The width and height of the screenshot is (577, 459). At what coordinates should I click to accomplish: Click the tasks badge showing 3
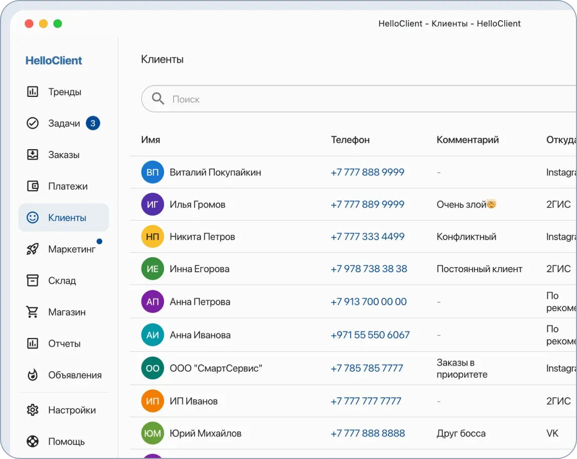coord(93,123)
